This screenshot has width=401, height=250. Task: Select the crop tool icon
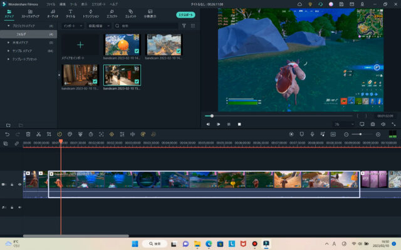click(49, 134)
